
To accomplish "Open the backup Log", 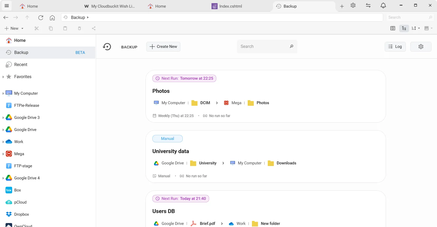I will [x=395, y=47].
